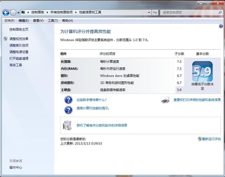Viewport: 225px width, 177px height.
Task: Click 所有控制面板项 breadcrumb
Action: tap(62, 12)
